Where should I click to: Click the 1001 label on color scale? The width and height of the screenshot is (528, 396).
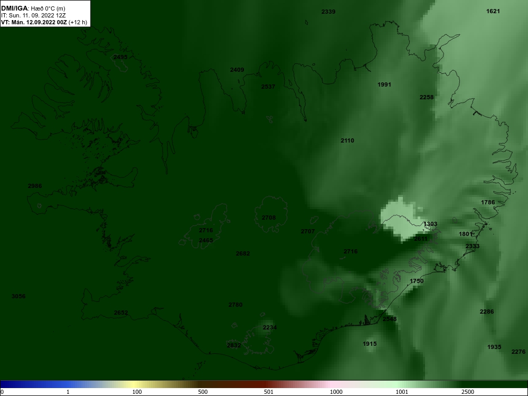(x=402, y=392)
